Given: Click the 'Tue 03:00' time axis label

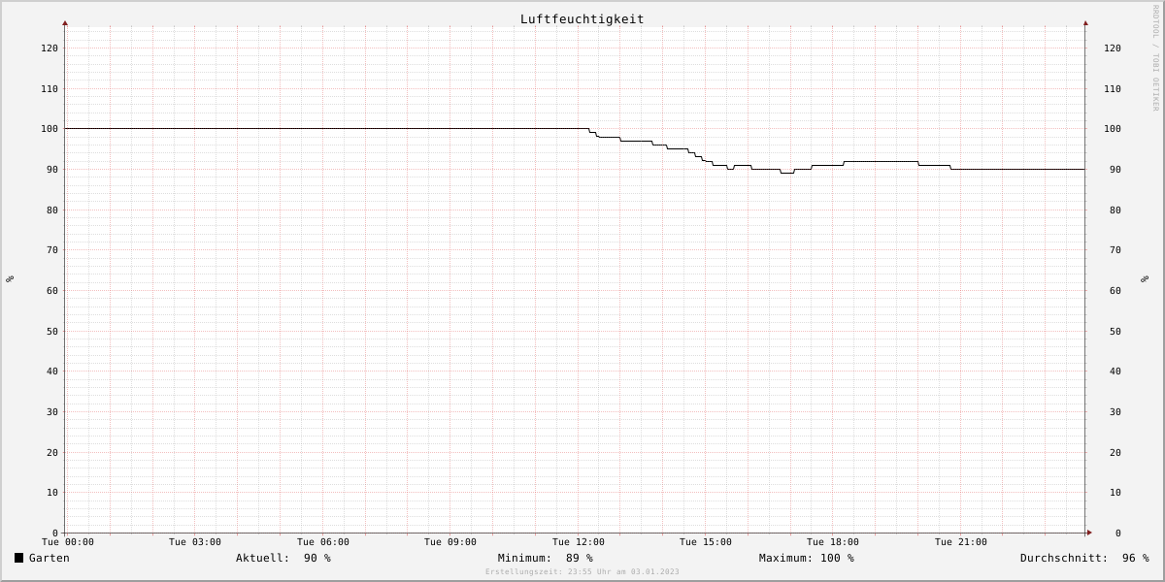Looking at the screenshot, I should [x=195, y=542].
